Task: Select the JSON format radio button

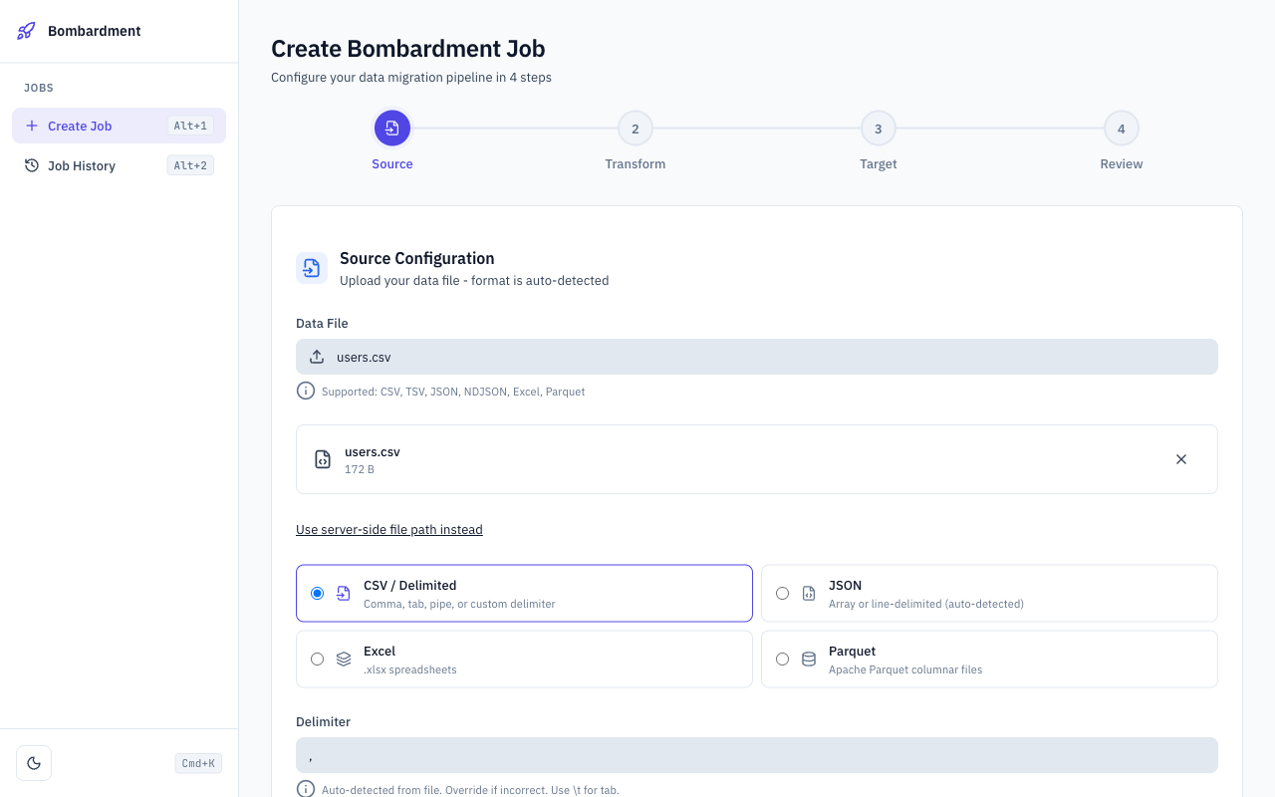Action: click(x=782, y=593)
